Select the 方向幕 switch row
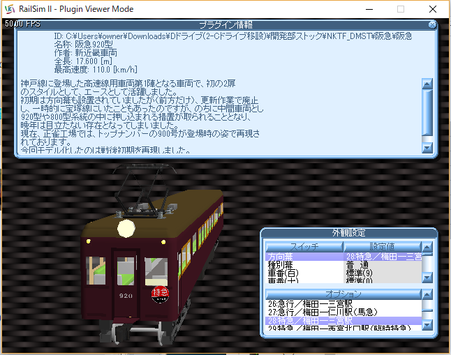 (x=304, y=257)
